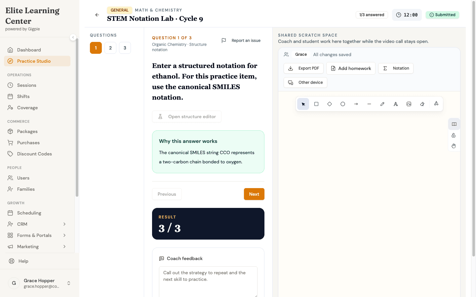
Task: Click the Purchases cart icon
Action: 10,143
